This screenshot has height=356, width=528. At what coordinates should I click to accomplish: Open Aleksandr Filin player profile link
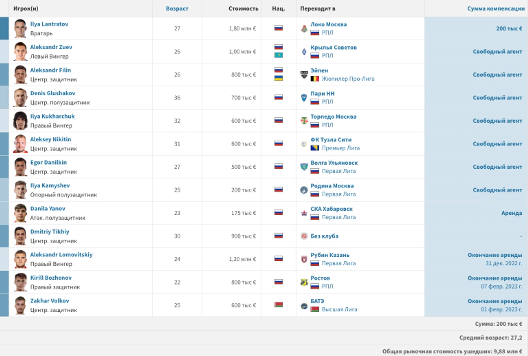point(51,70)
